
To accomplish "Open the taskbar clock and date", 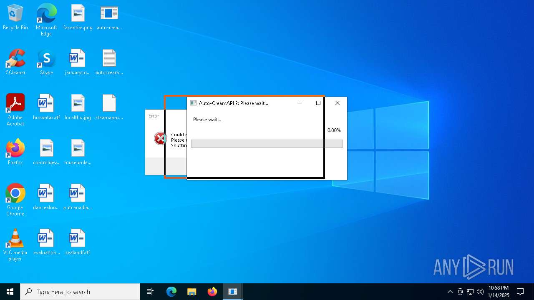I will tap(498, 292).
